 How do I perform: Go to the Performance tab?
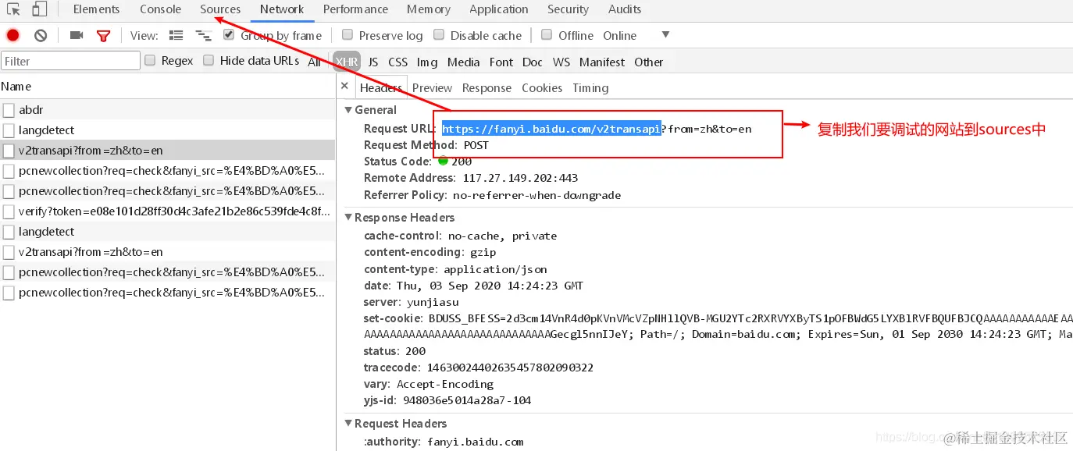pos(356,9)
